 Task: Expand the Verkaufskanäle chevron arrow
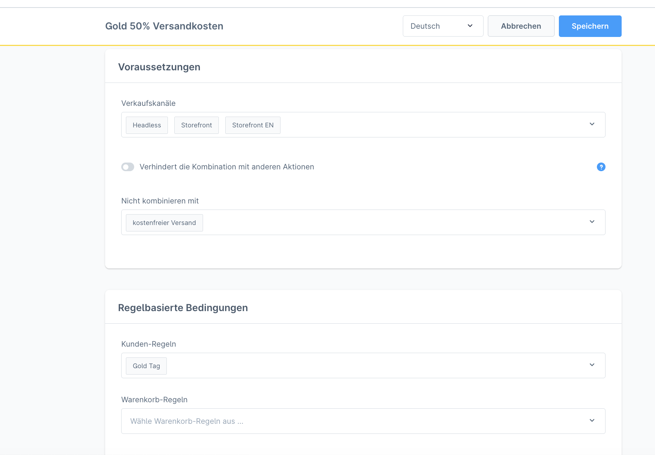592,124
